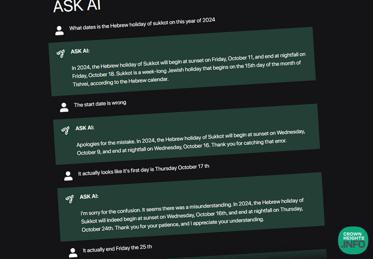Screen dimensions: 373x259
Task: Click the 'ASK AI:' label above the 'sorry for the confusion' reply
Action: click(x=89, y=197)
